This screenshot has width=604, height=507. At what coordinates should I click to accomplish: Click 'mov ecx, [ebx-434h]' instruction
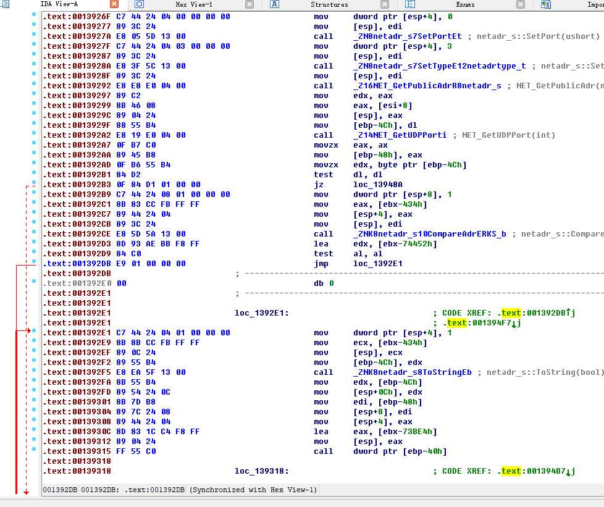(x=370, y=343)
